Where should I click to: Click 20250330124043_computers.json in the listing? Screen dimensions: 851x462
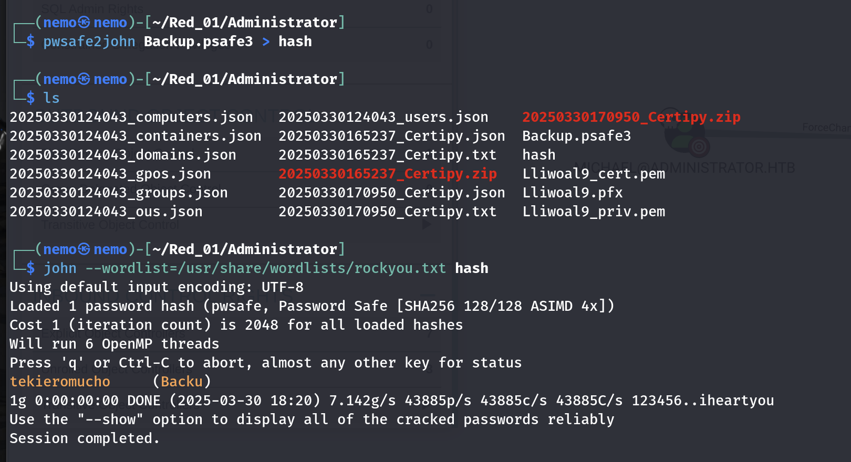tap(131, 117)
